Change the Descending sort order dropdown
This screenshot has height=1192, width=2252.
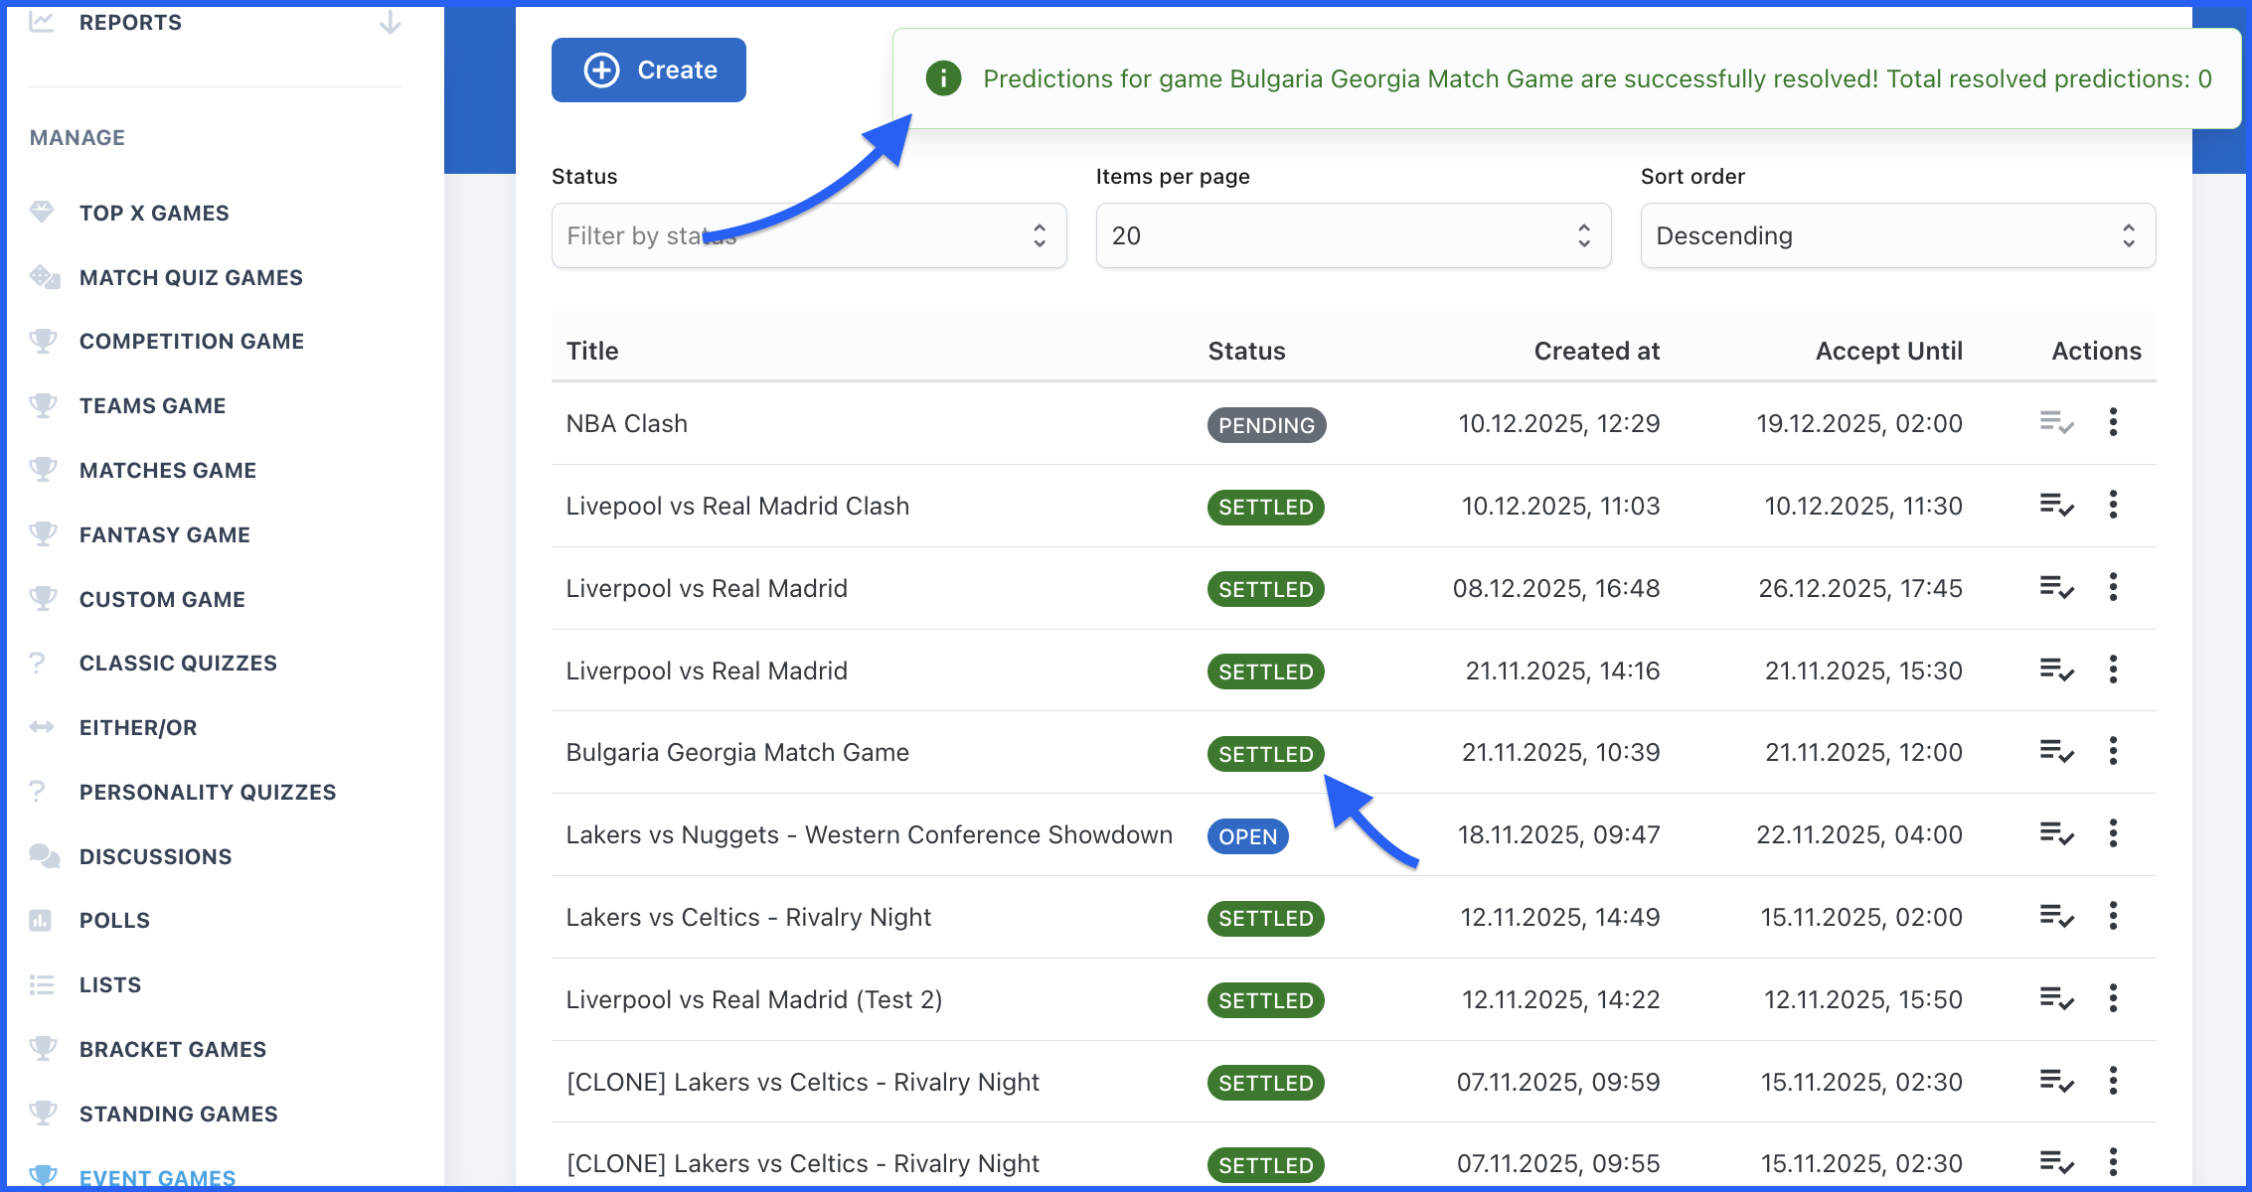1897,235
